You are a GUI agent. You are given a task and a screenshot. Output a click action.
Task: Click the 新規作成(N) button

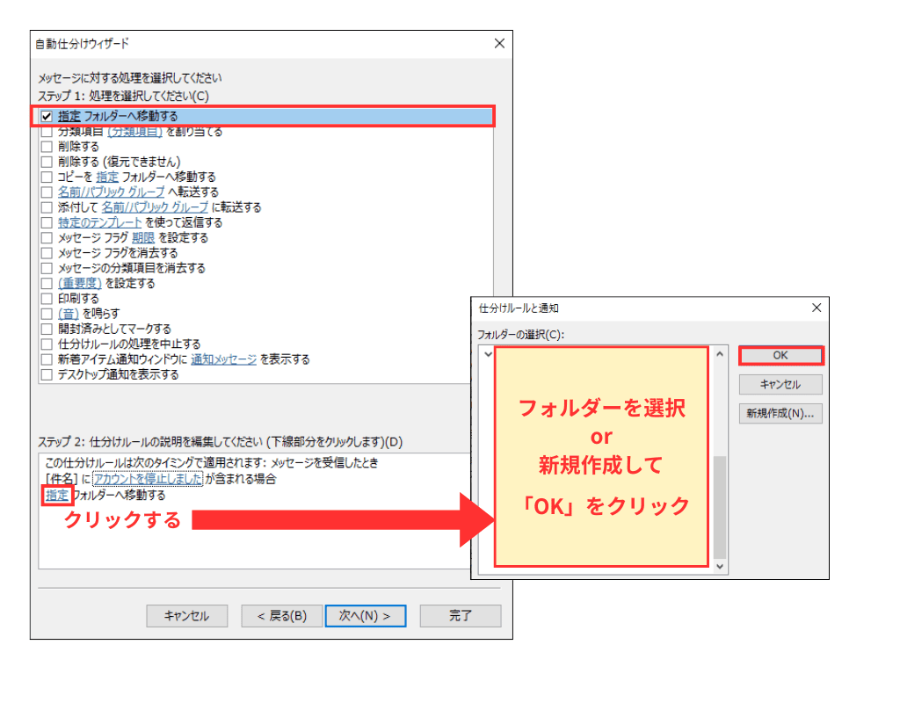(x=780, y=413)
